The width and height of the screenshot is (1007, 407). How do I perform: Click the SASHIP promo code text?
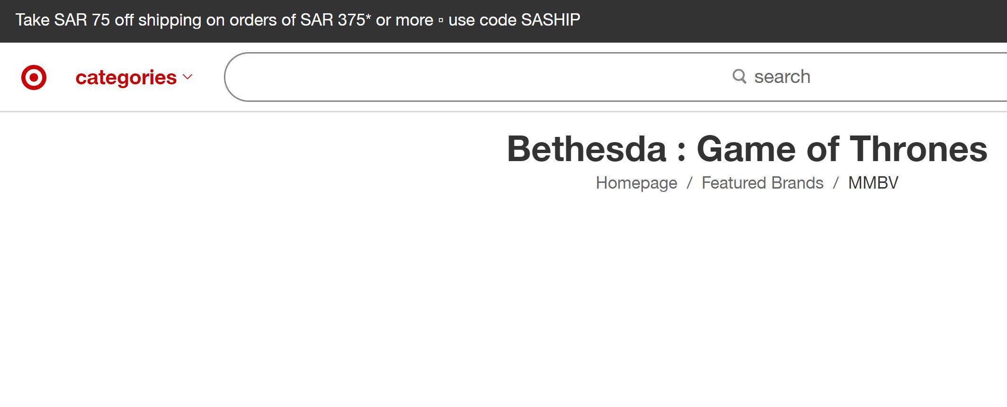point(551,20)
